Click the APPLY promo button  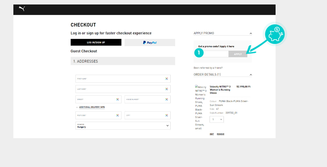238,54
